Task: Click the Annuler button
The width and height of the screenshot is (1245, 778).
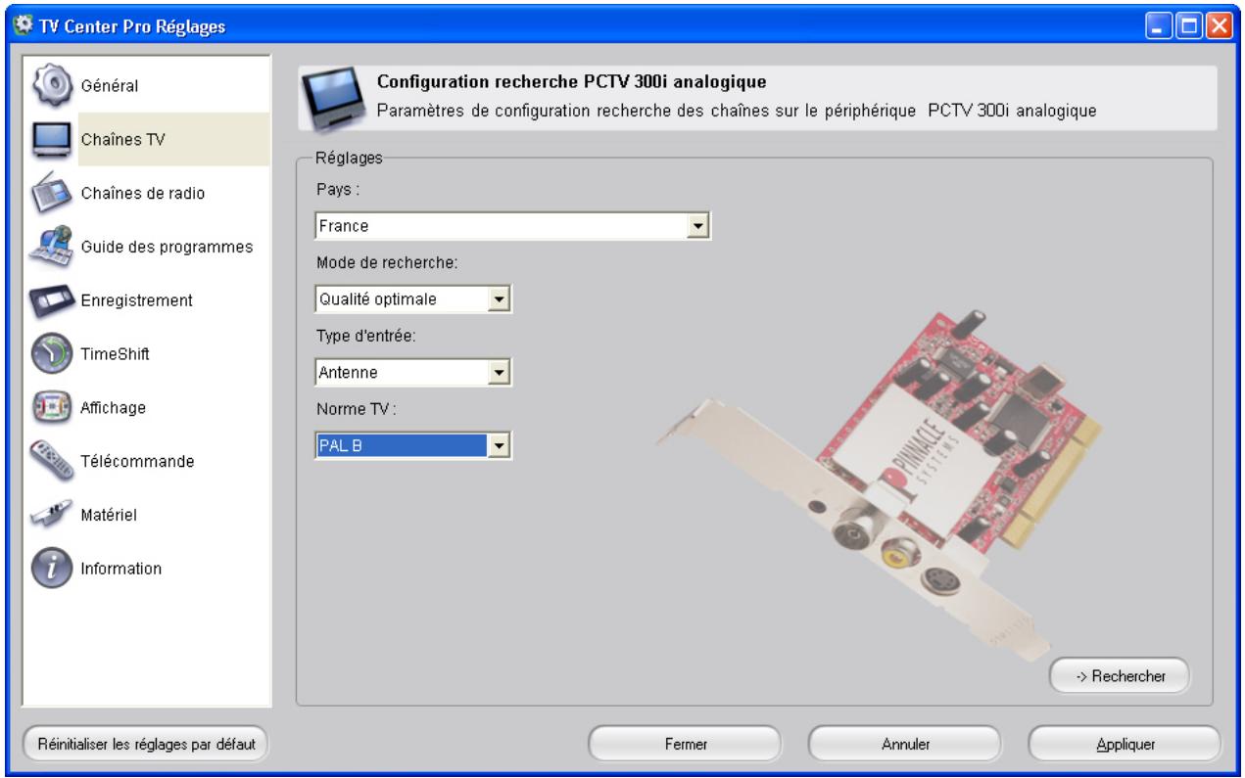Action: 905,744
